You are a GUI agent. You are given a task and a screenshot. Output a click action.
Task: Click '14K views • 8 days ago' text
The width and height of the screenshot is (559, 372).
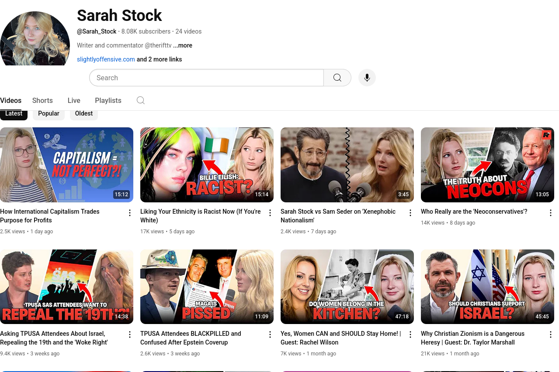448,223
